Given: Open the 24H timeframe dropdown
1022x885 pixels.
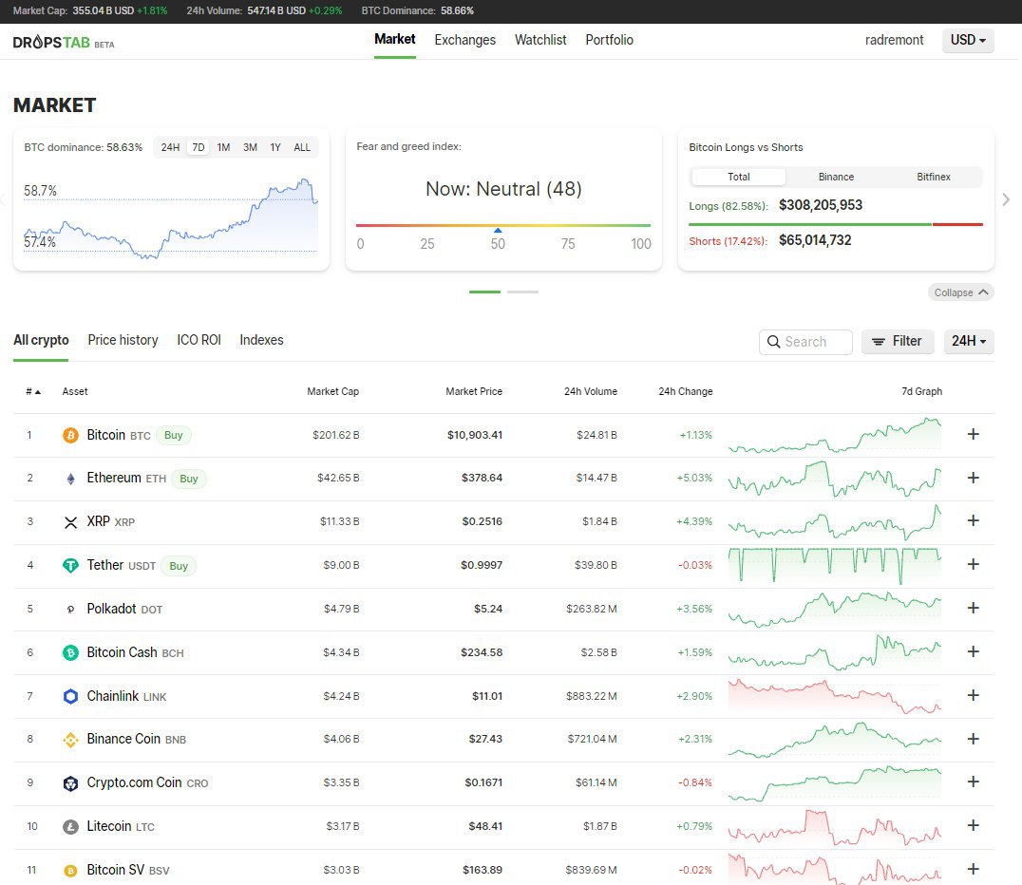Looking at the screenshot, I should click(969, 341).
